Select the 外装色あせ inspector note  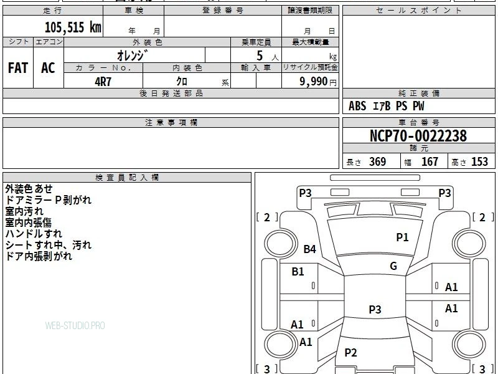coord(29,189)
